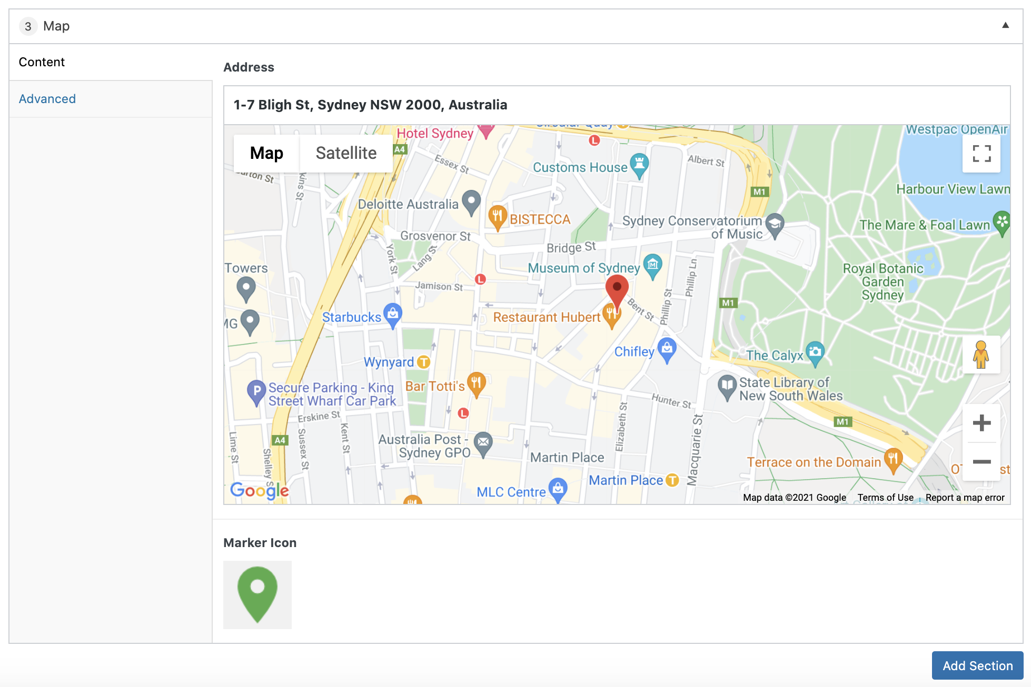Click the Bar Totti's restaurant pin

477,385
